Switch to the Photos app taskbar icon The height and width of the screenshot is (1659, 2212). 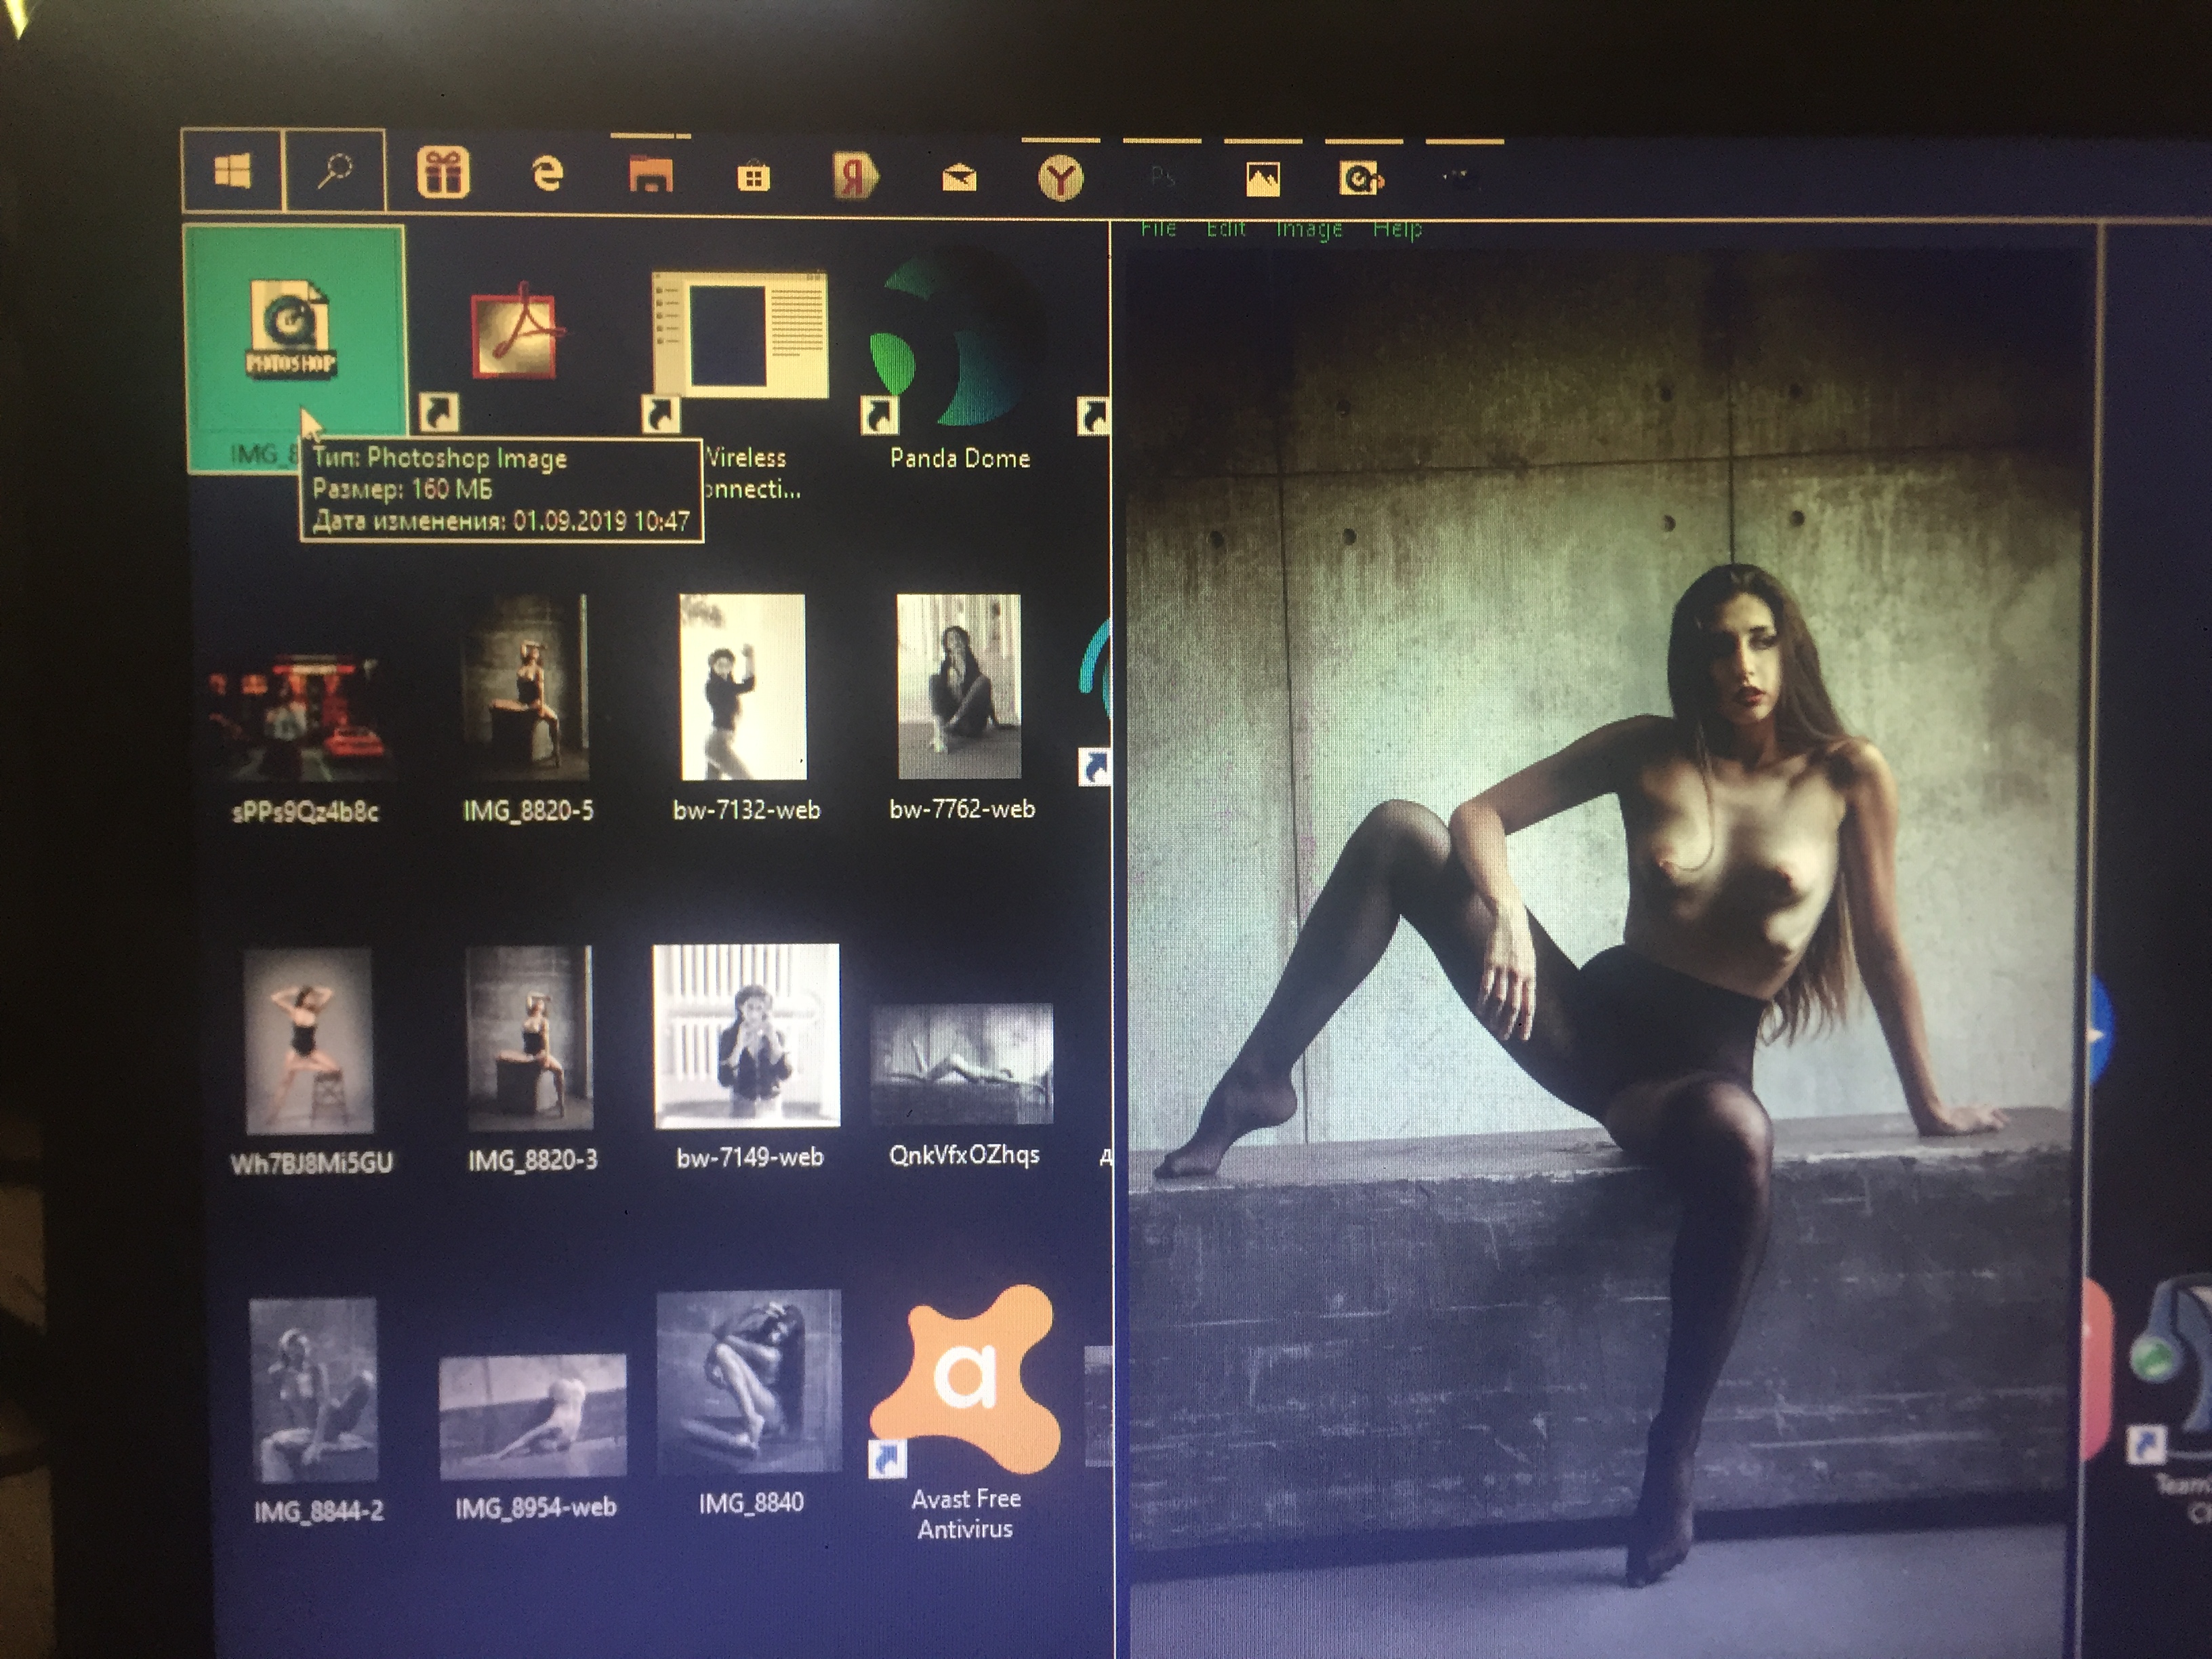(x=1262, y=179)
